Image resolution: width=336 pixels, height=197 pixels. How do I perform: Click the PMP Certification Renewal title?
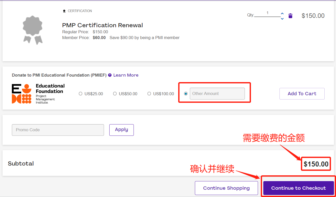(x=102, y=25)
